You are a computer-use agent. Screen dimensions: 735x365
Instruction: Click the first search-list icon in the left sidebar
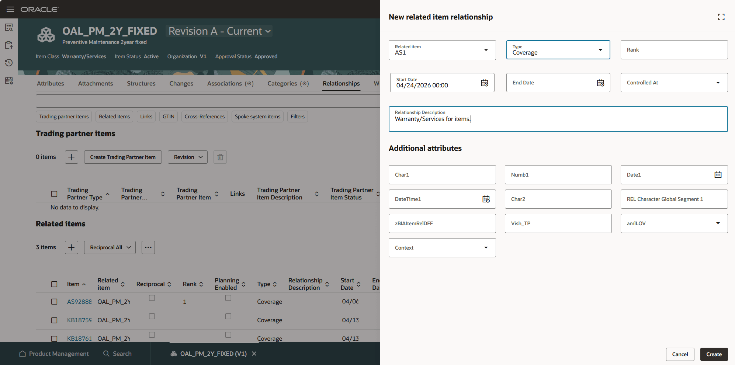[9, 27]
